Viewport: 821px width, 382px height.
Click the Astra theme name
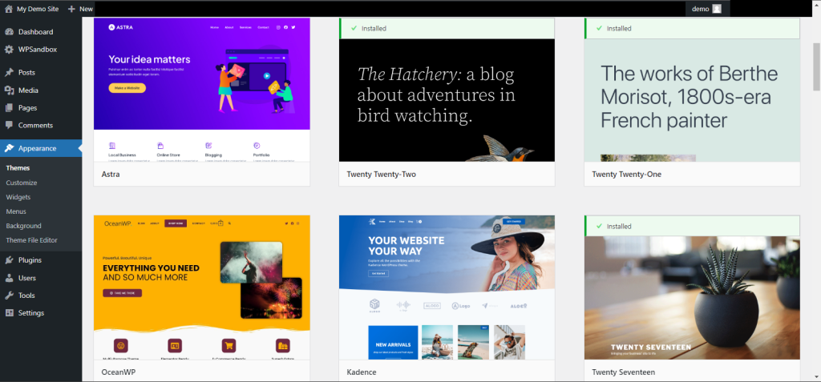(111, 175)
